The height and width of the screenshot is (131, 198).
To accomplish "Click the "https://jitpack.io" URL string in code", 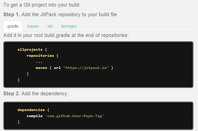I will point(86,68).
